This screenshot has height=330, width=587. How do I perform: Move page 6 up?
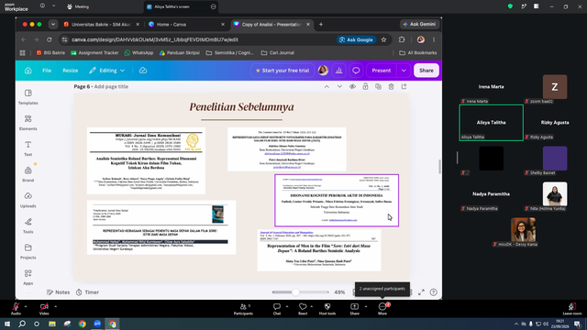327,86
